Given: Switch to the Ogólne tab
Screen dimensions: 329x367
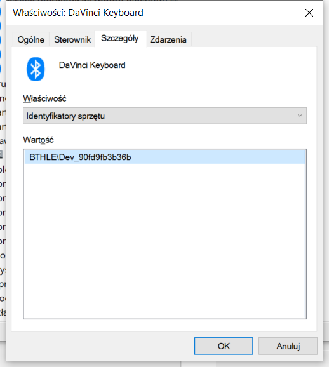Looking at the screenshot, I should pos(31,39).
